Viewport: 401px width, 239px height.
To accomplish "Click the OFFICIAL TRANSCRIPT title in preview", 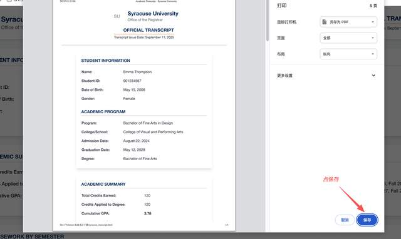I will pos(148,30).
